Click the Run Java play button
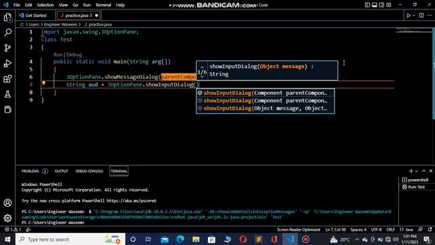This screenshot has height=245, width=435. pyautogui.click(x=408, y=16)
